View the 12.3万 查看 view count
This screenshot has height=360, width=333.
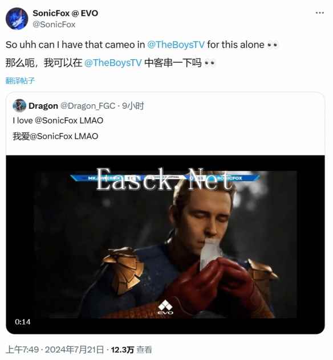point(132,350)
